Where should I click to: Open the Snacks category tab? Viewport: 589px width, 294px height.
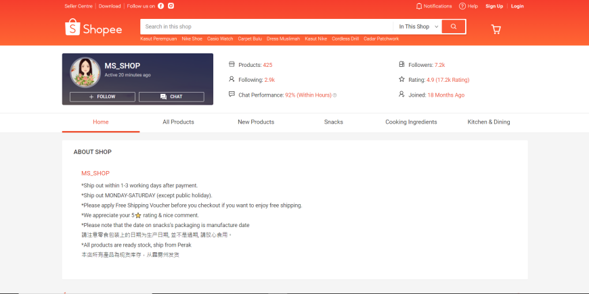334,122
